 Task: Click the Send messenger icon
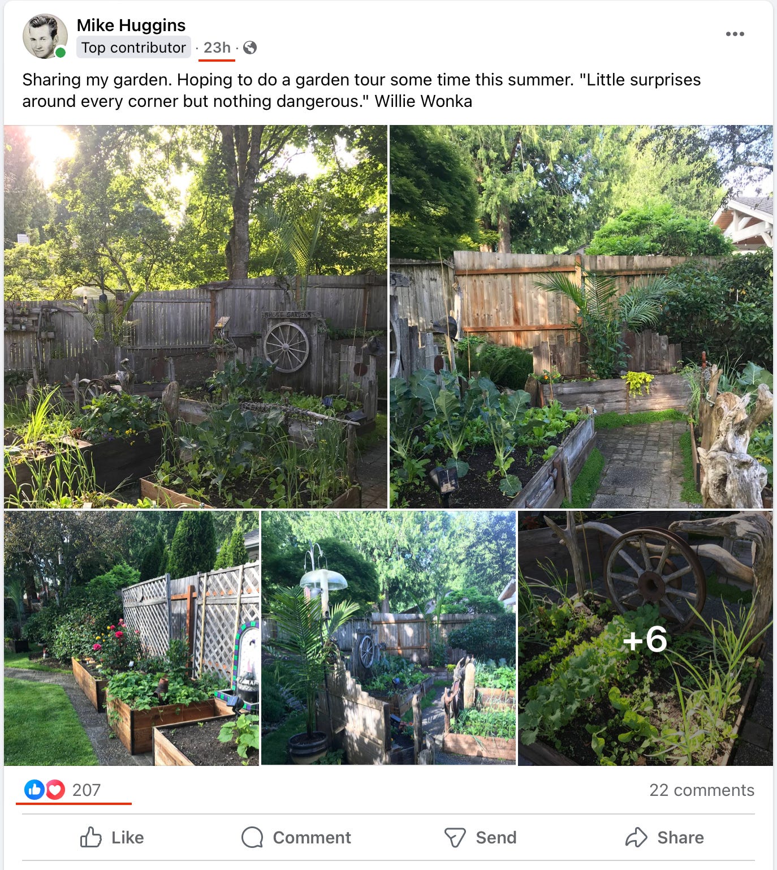pos(455,837)
